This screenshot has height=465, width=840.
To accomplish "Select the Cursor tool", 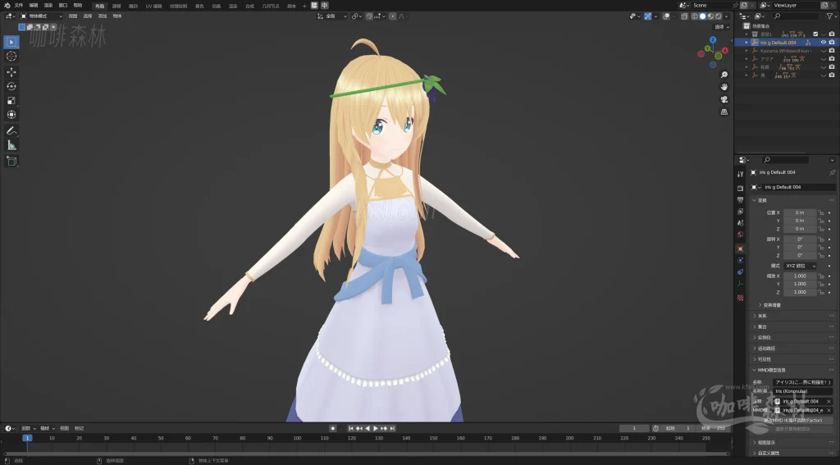I will click(11, 57).
